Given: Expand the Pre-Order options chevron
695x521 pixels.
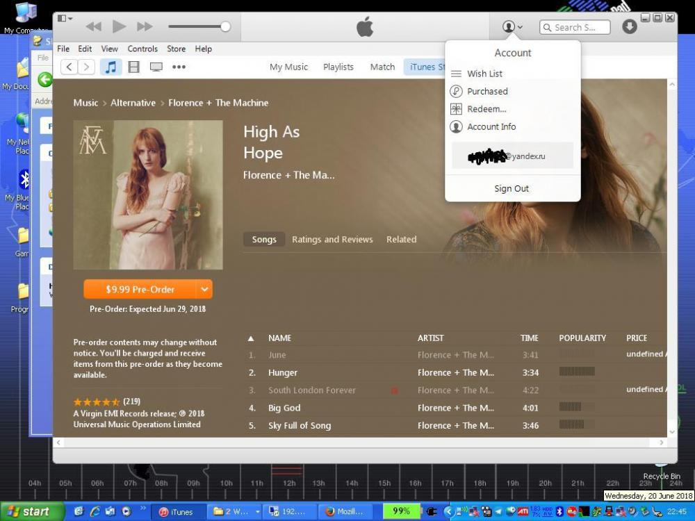Looking at the screenshot, I should tap(204, 289).
